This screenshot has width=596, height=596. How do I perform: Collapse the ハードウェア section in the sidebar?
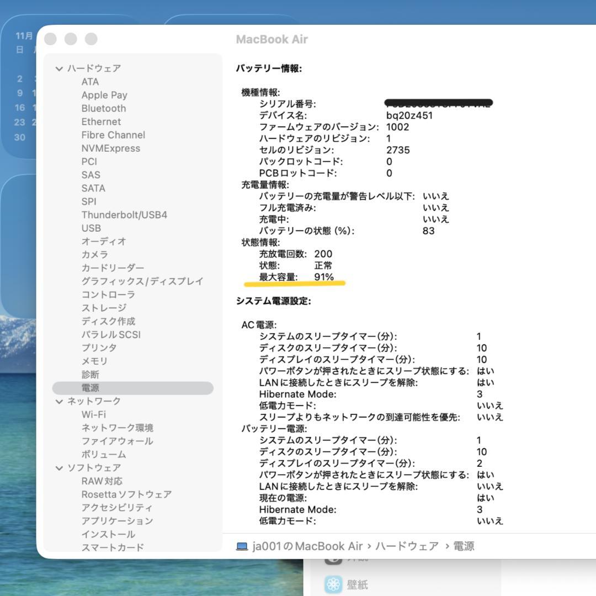(x=58, y=68)
